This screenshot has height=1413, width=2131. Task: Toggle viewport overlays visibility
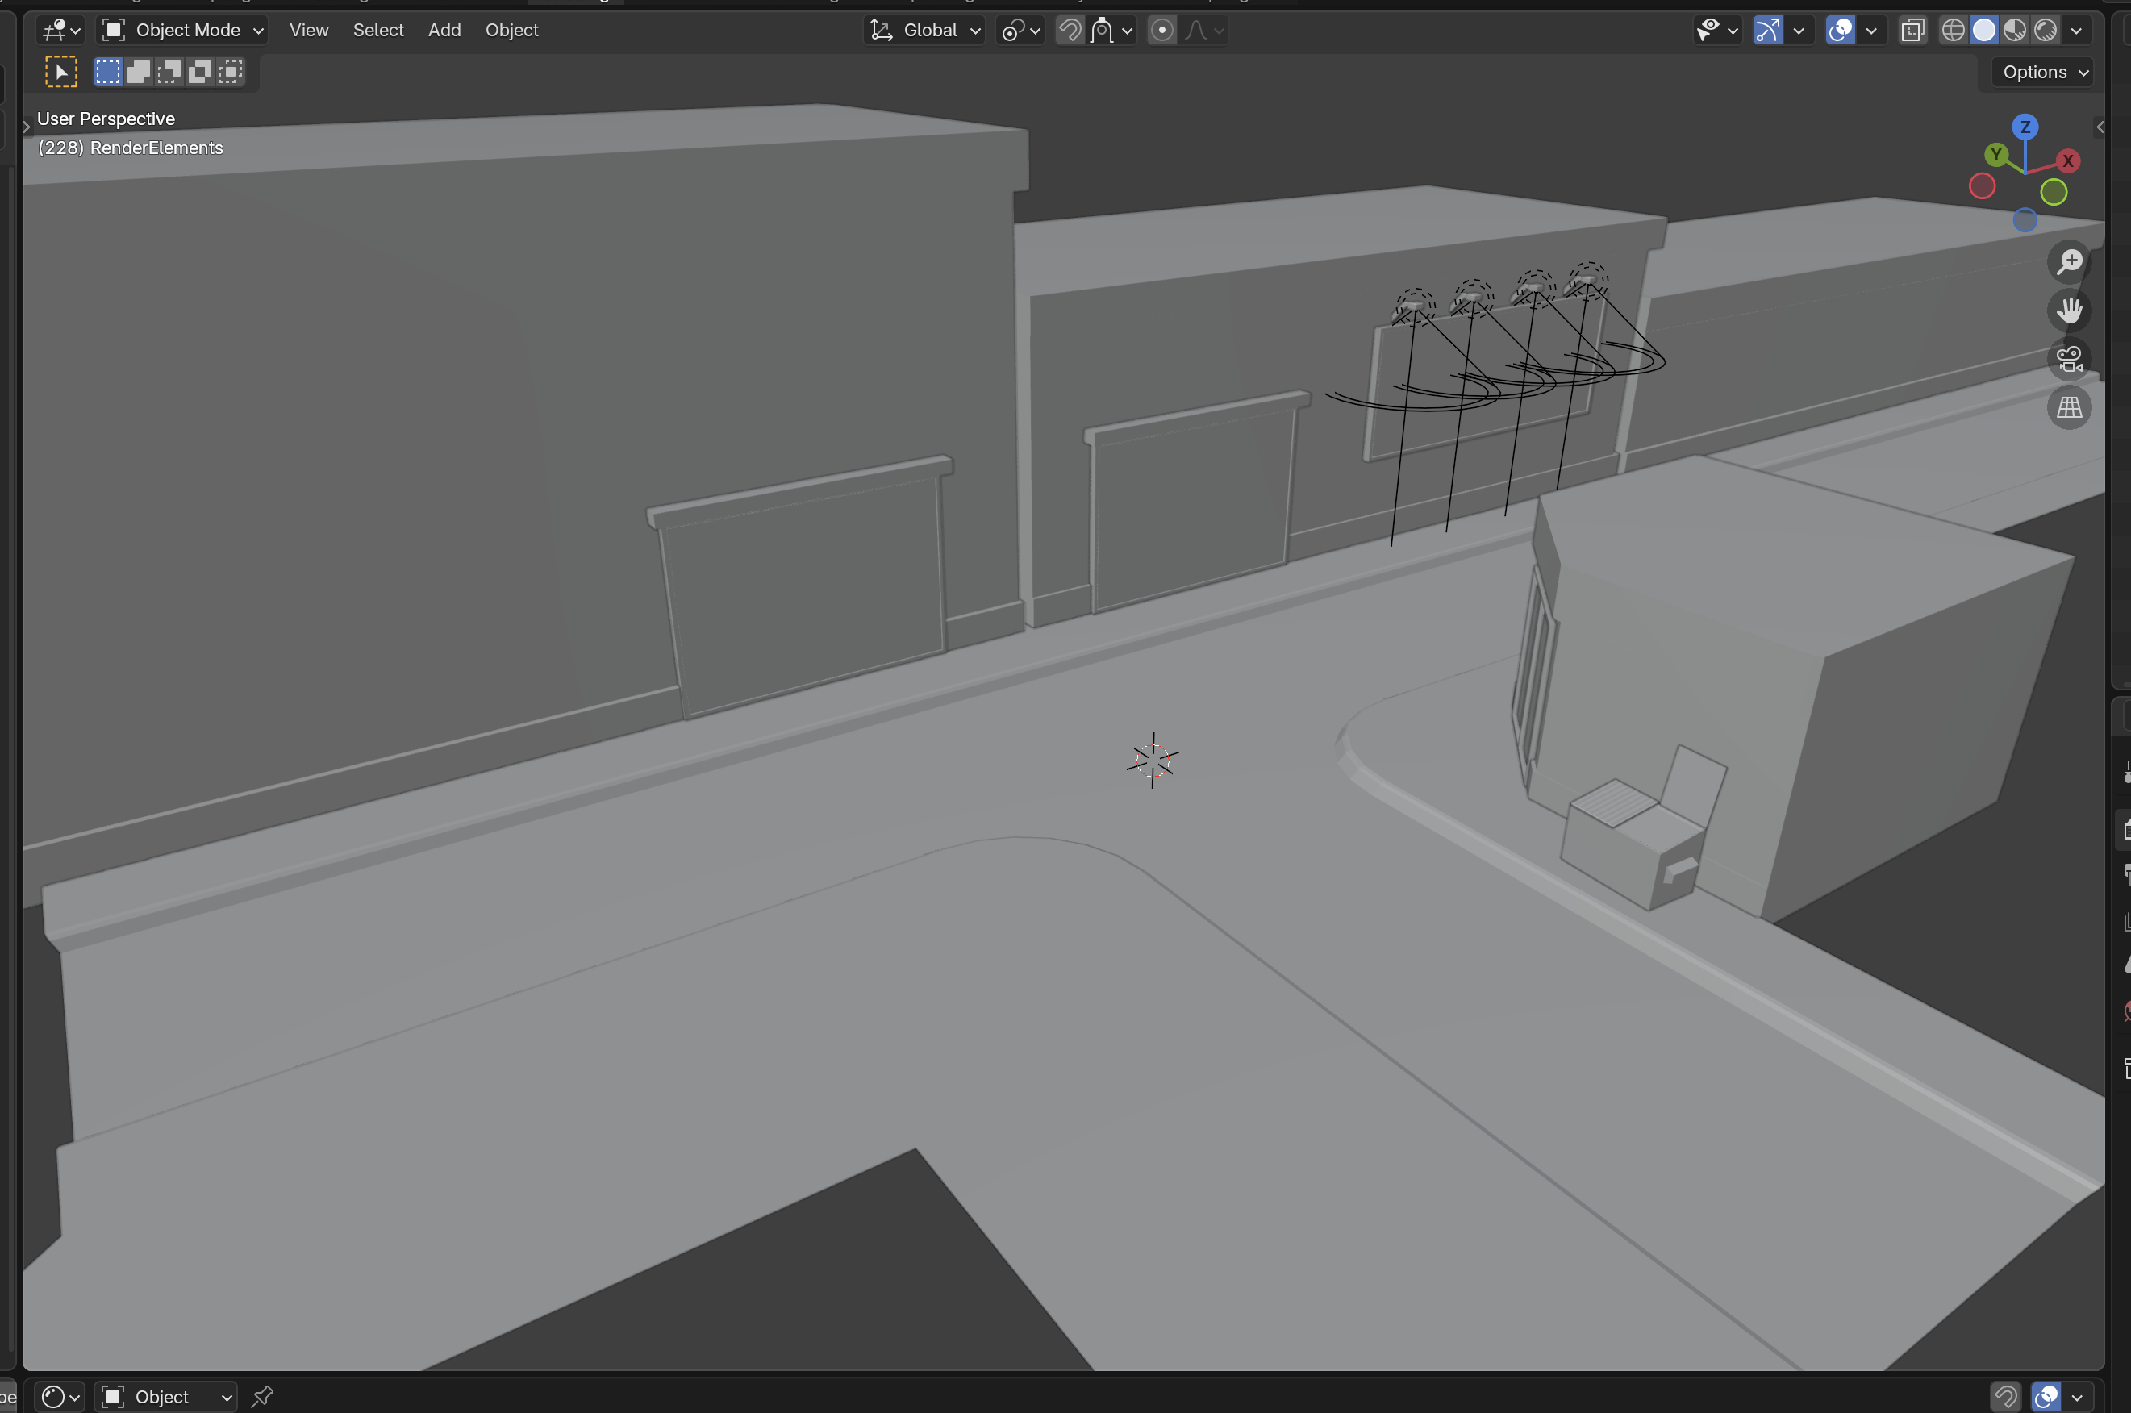[x=1840, y=31]
